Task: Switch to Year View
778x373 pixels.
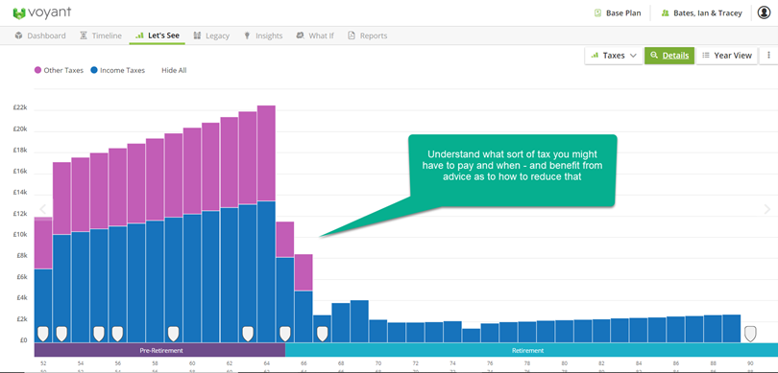Action: [x=727, y=56]
